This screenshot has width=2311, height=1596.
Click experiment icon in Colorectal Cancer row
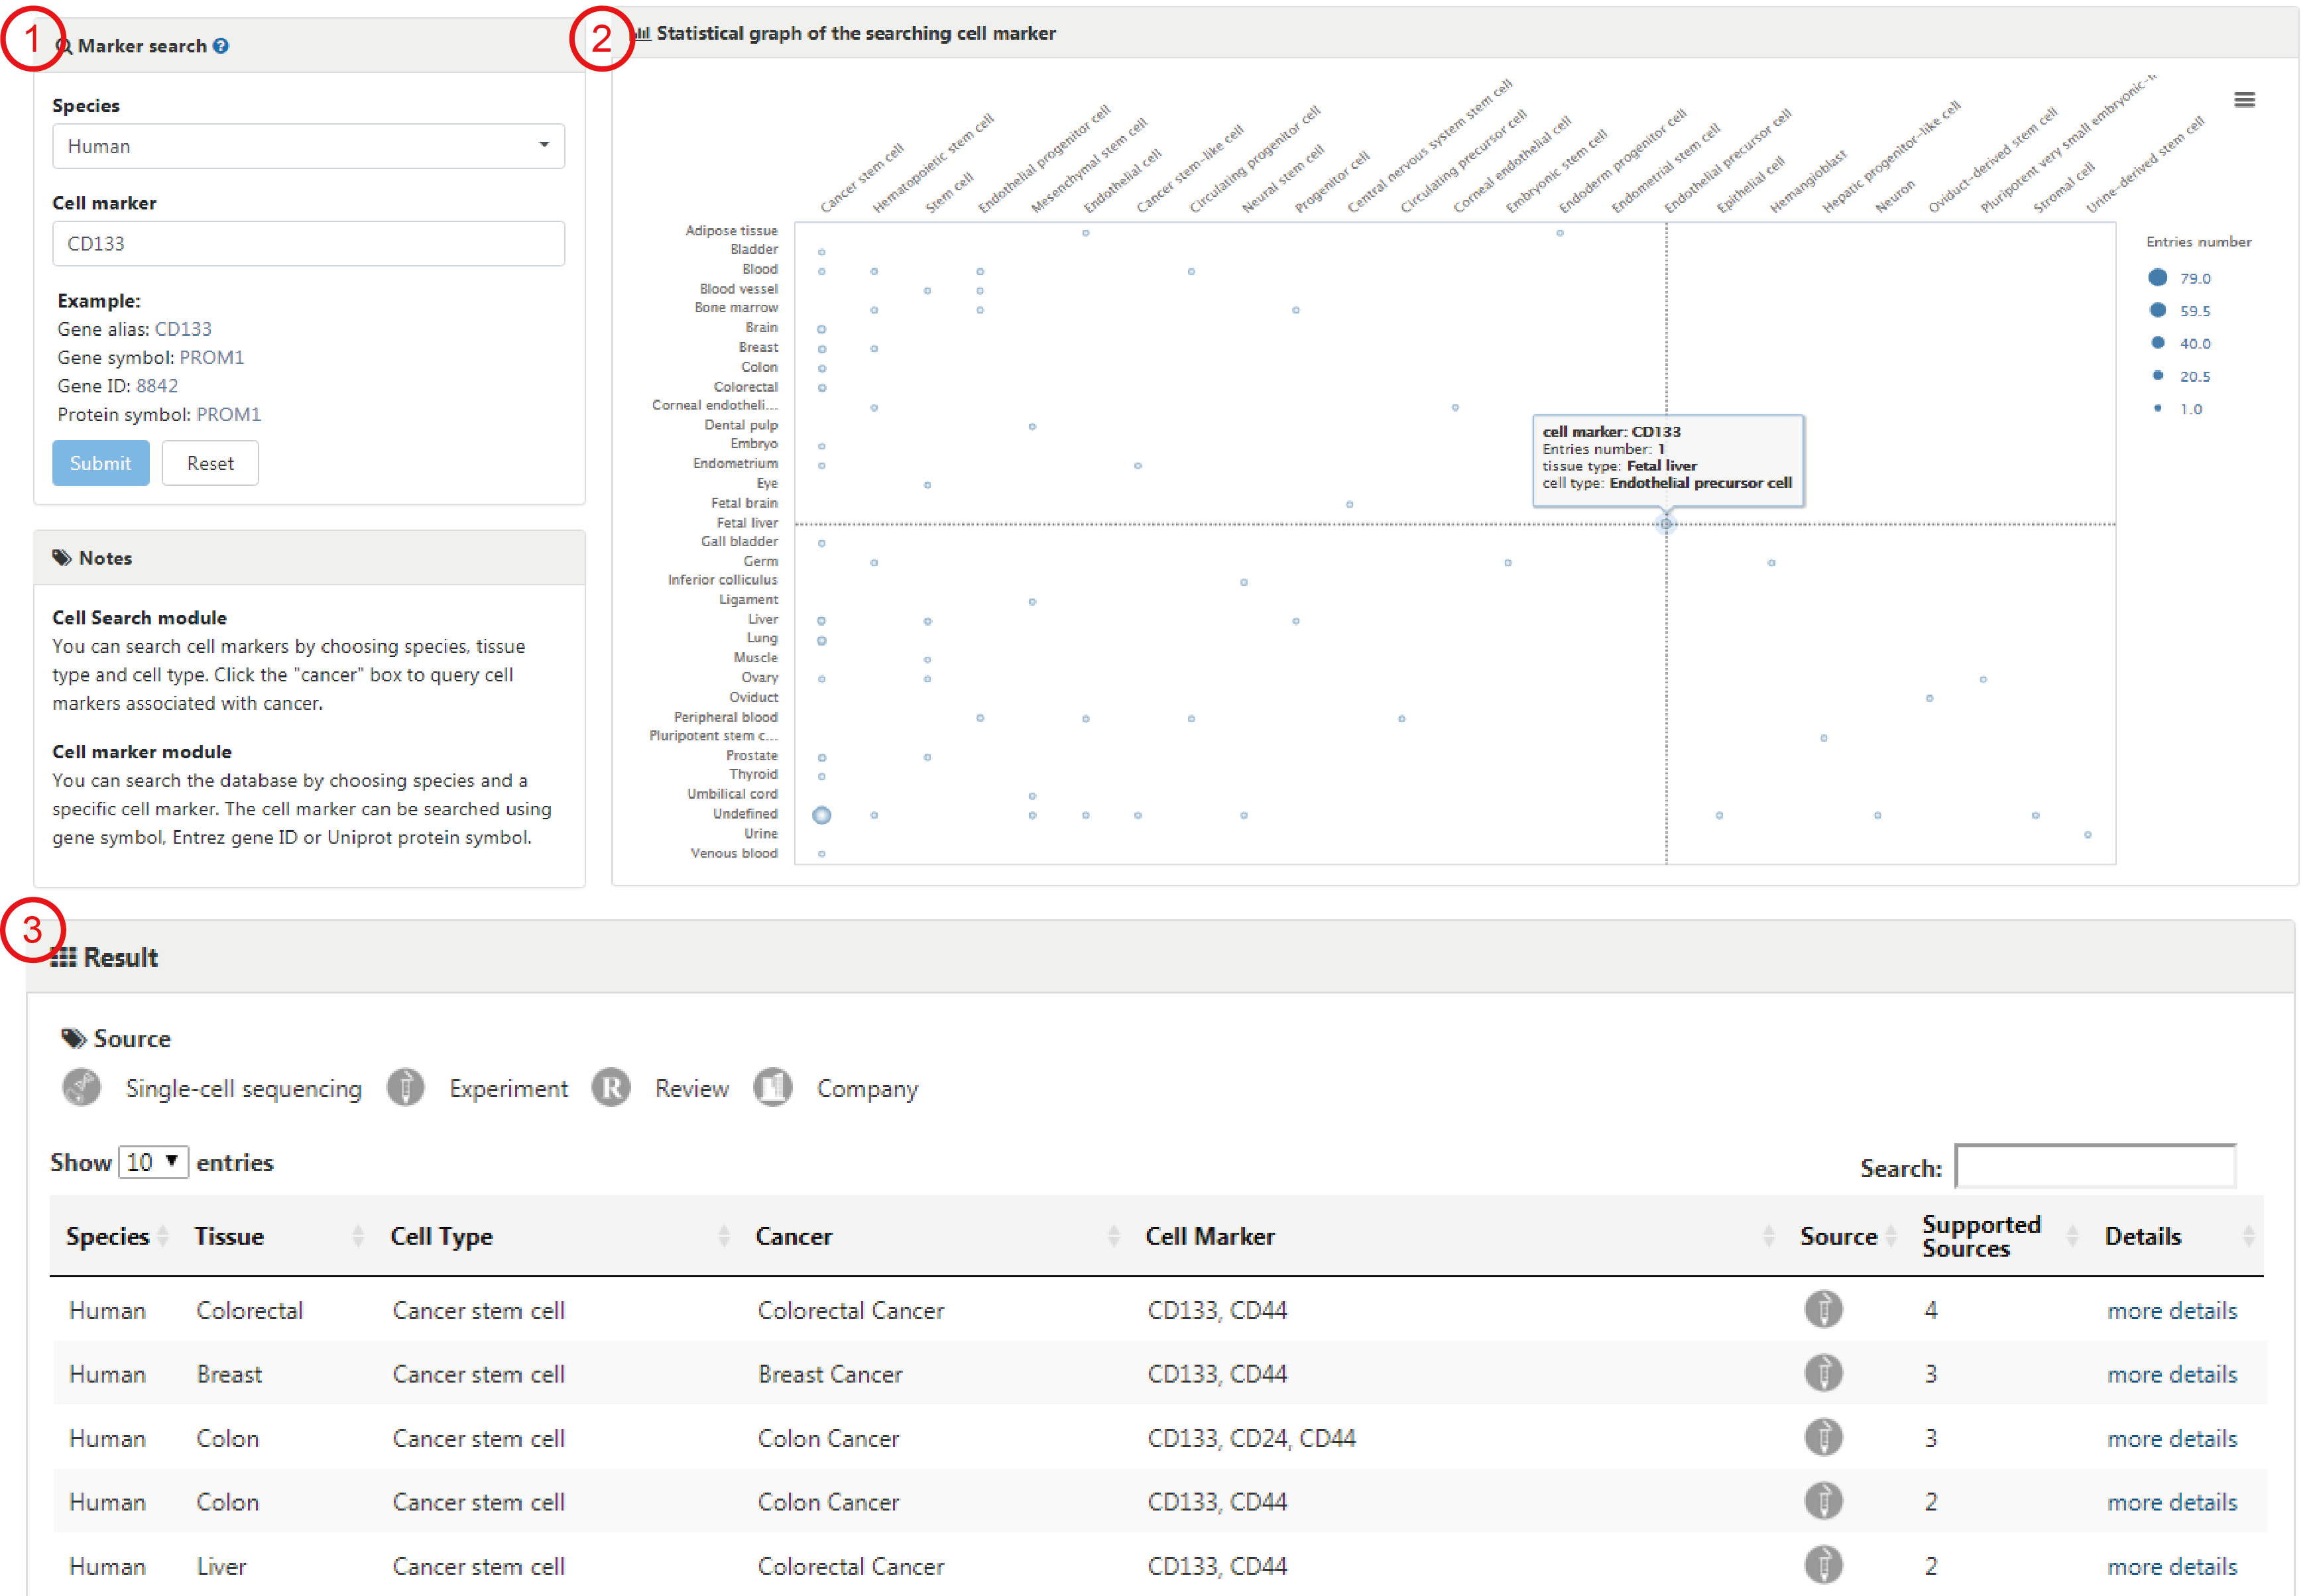(1823, 1309)
